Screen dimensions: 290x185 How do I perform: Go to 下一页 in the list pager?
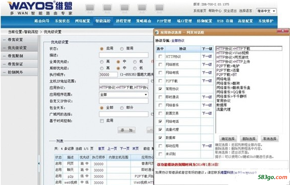pos(124,148)
